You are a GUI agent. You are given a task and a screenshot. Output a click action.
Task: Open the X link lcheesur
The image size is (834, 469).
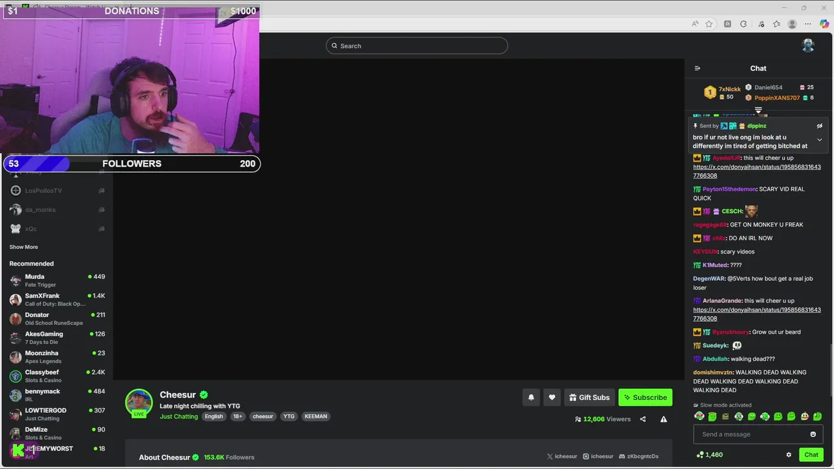point(562,457)
